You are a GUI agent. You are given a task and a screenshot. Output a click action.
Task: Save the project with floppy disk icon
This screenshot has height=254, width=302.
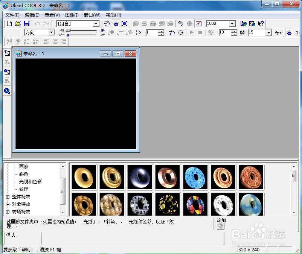pyautogui.click(x=27, y=23)
